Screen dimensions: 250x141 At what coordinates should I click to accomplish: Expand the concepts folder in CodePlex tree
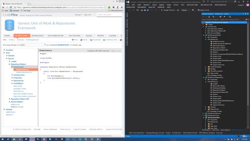pyautogui.click(x=4, y=50)
